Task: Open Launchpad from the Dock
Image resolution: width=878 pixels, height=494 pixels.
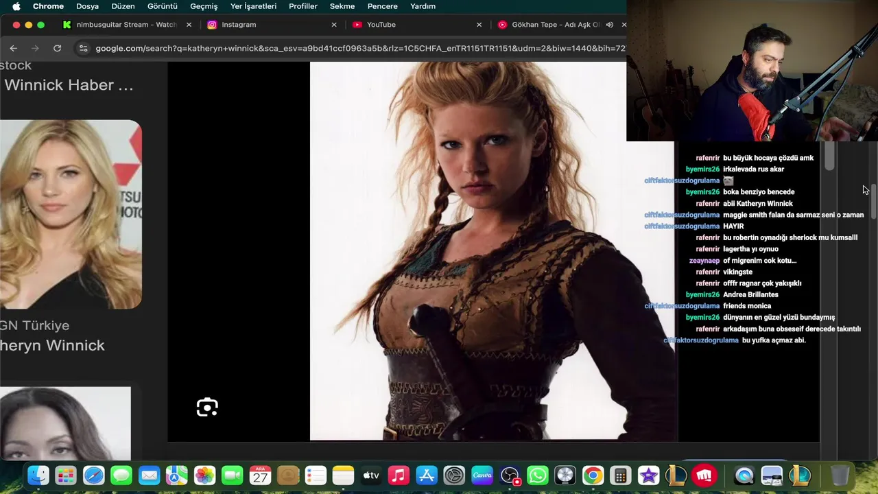Action: click(66, 475)
